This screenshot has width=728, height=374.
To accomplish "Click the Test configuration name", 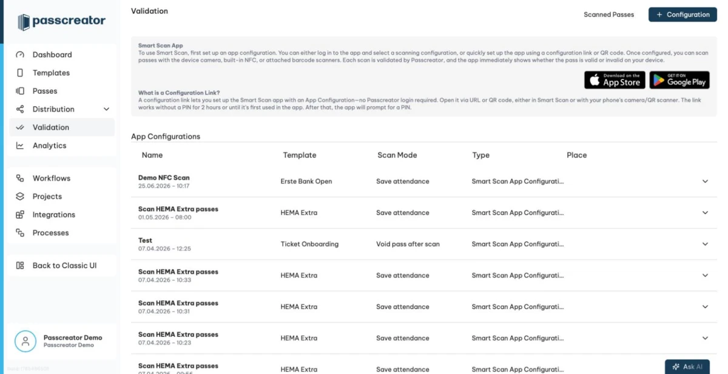I will coord(145,241).
